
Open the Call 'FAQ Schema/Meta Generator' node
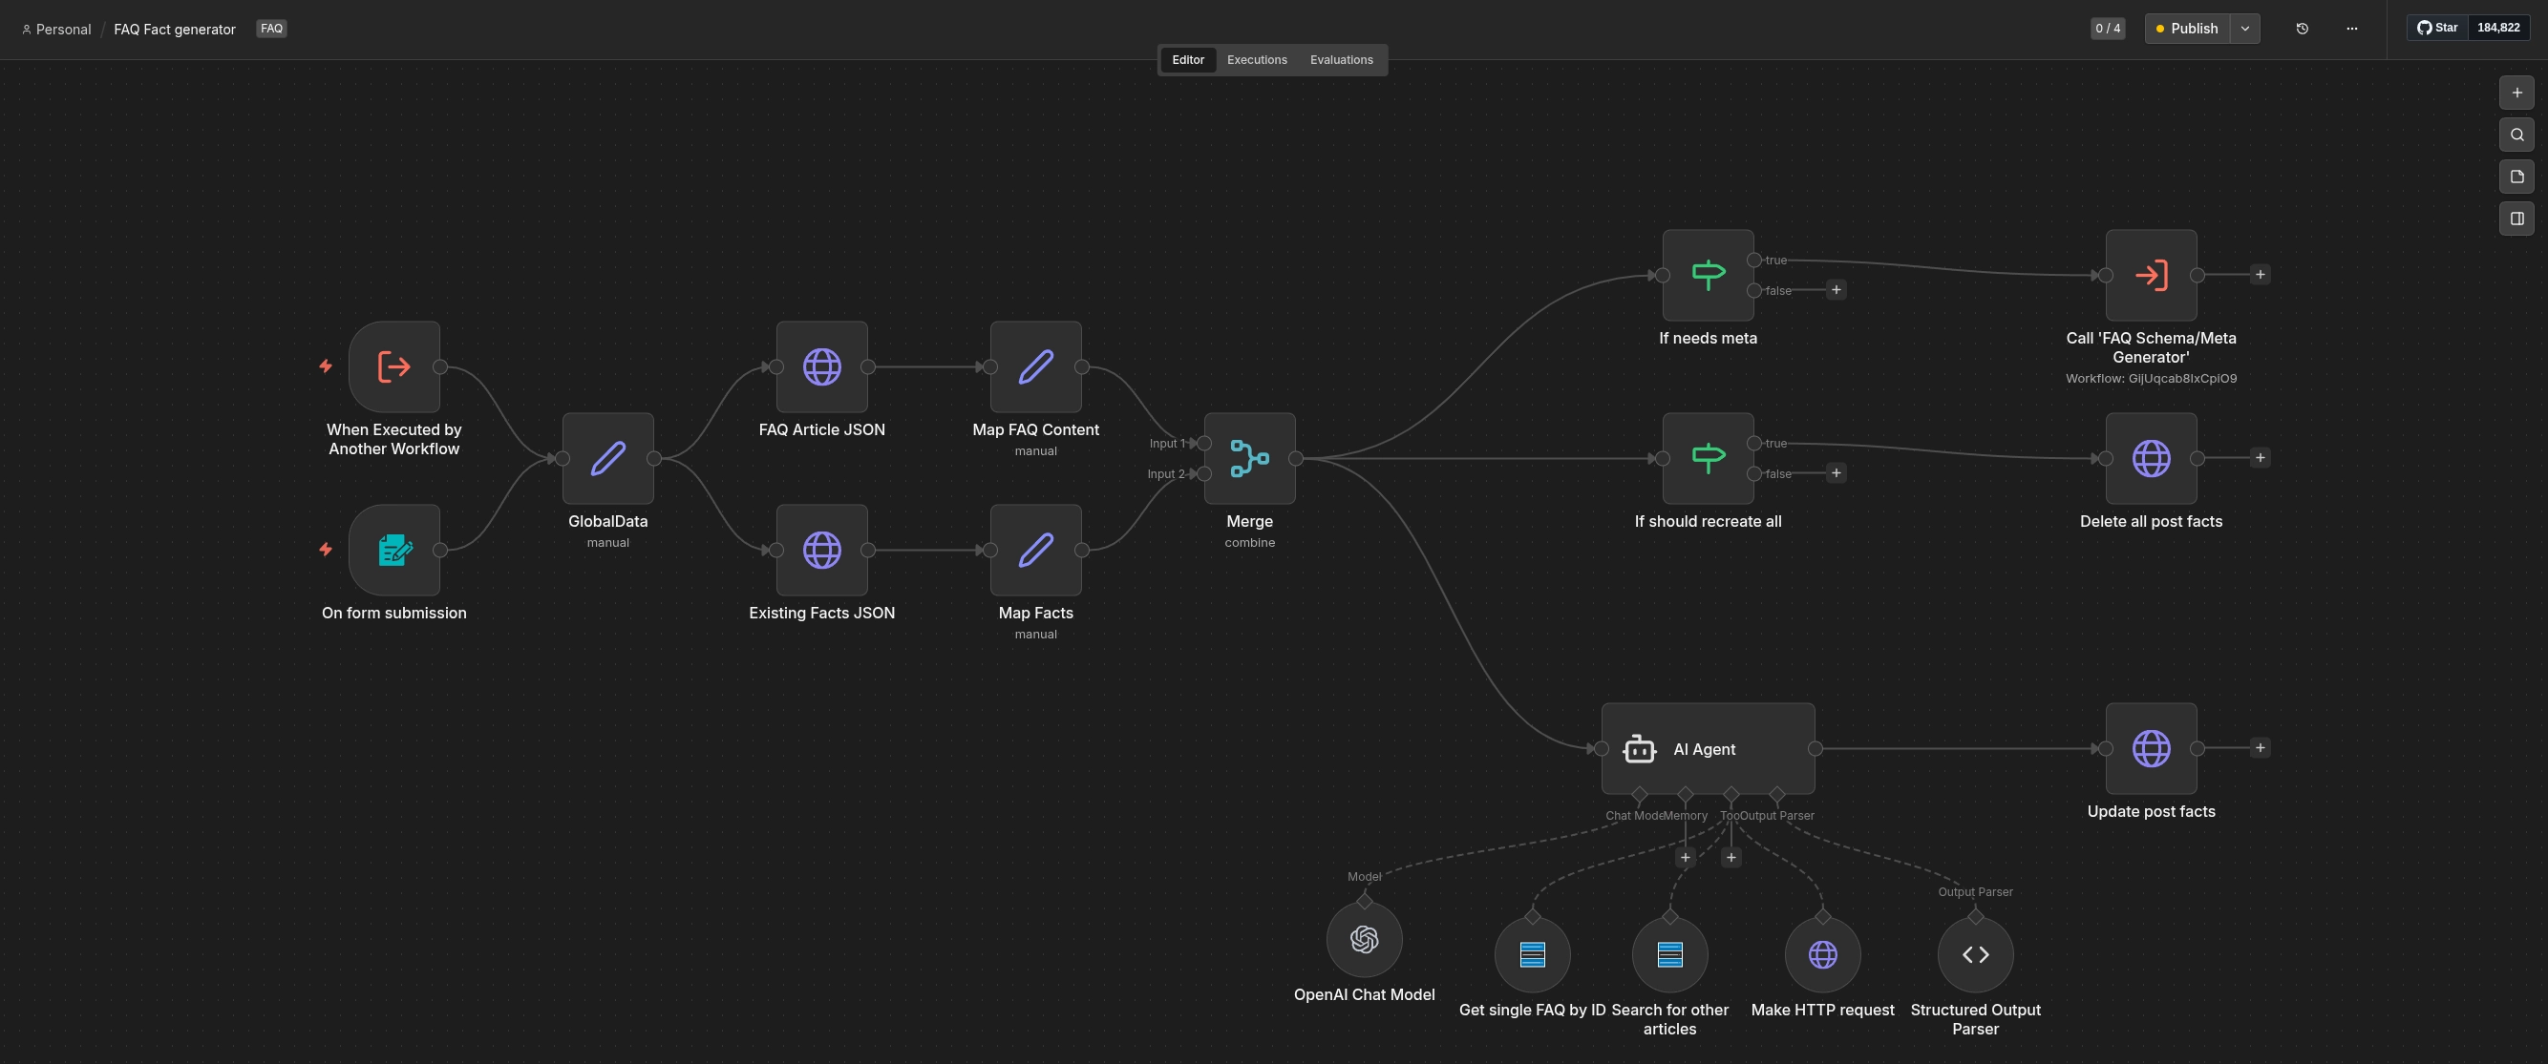pyautogui.click(x=2152, y=275)
